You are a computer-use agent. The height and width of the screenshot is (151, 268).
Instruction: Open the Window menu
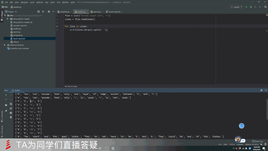pos(65,2)
